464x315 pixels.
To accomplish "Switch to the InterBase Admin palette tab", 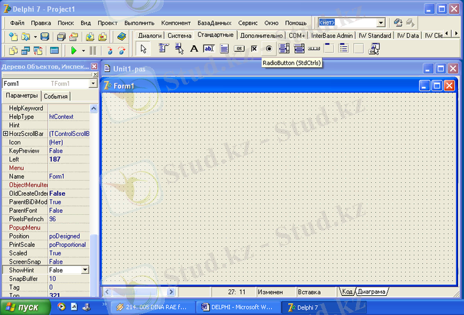I will [x=332, y=35].
